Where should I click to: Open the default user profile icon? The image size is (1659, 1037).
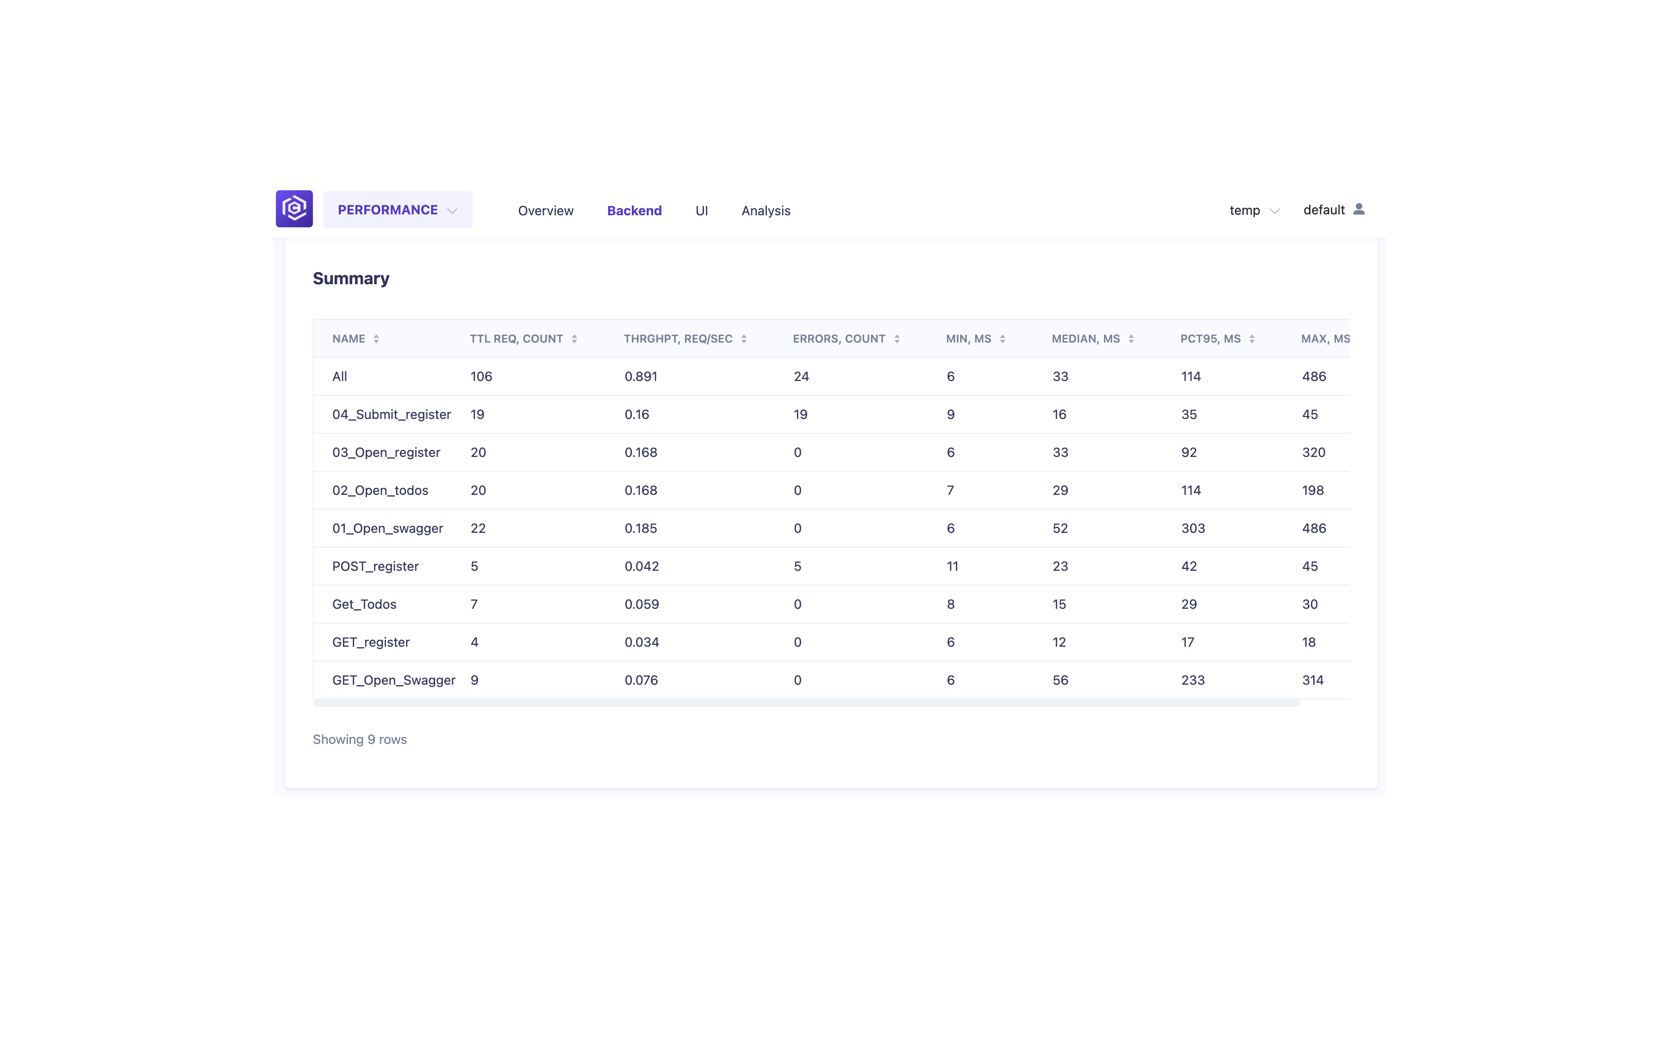point(1359,209)
